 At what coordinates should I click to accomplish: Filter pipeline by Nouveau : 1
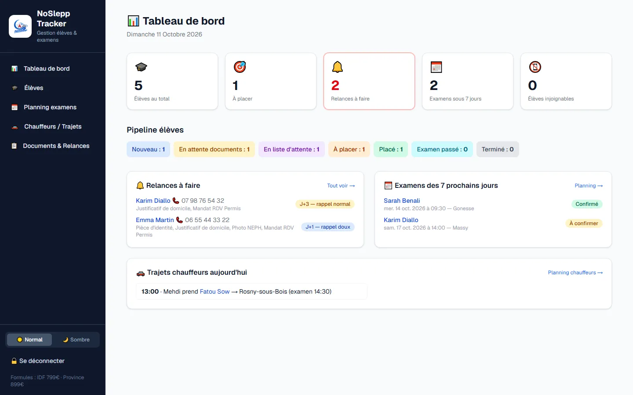(x=149, y=149)
